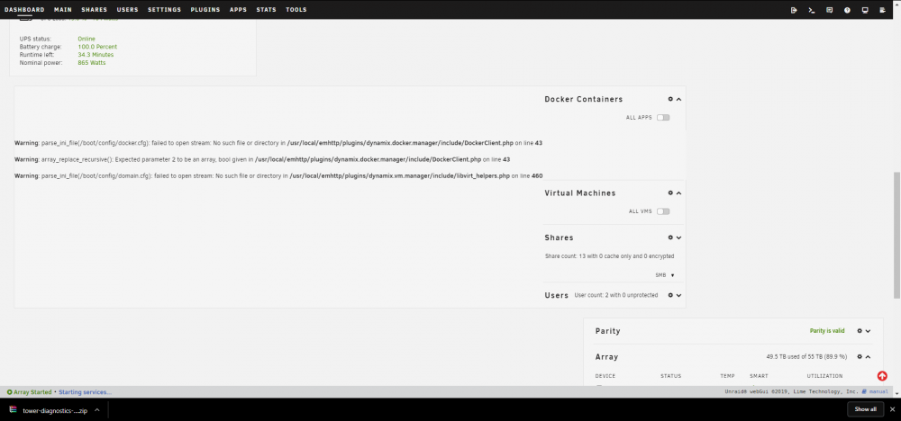Click the 34.3 Minutes runtime value
The image size is (901, 421).
point(96,55)
